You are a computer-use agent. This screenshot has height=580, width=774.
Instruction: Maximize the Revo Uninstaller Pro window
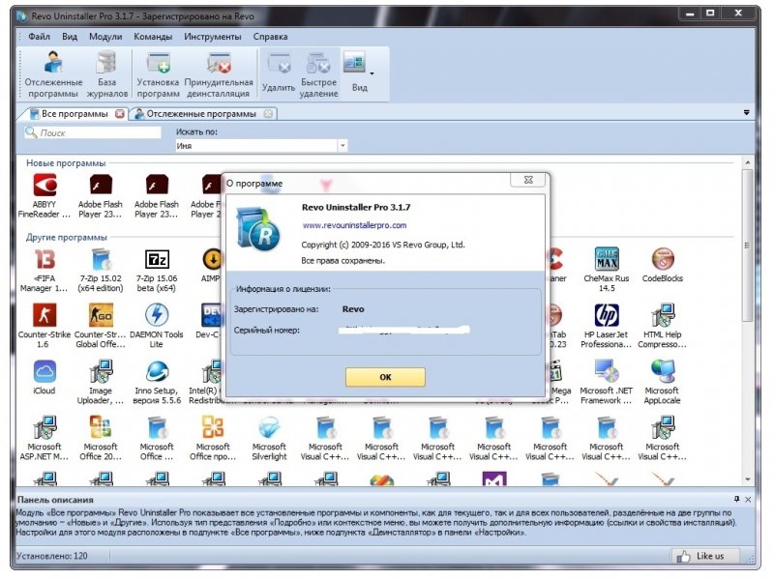pyautogui.click(x=710, y=14)
